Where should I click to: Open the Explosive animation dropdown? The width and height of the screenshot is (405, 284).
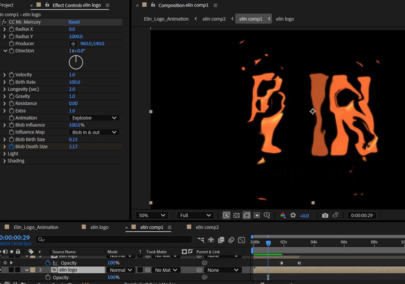point(94,118)
